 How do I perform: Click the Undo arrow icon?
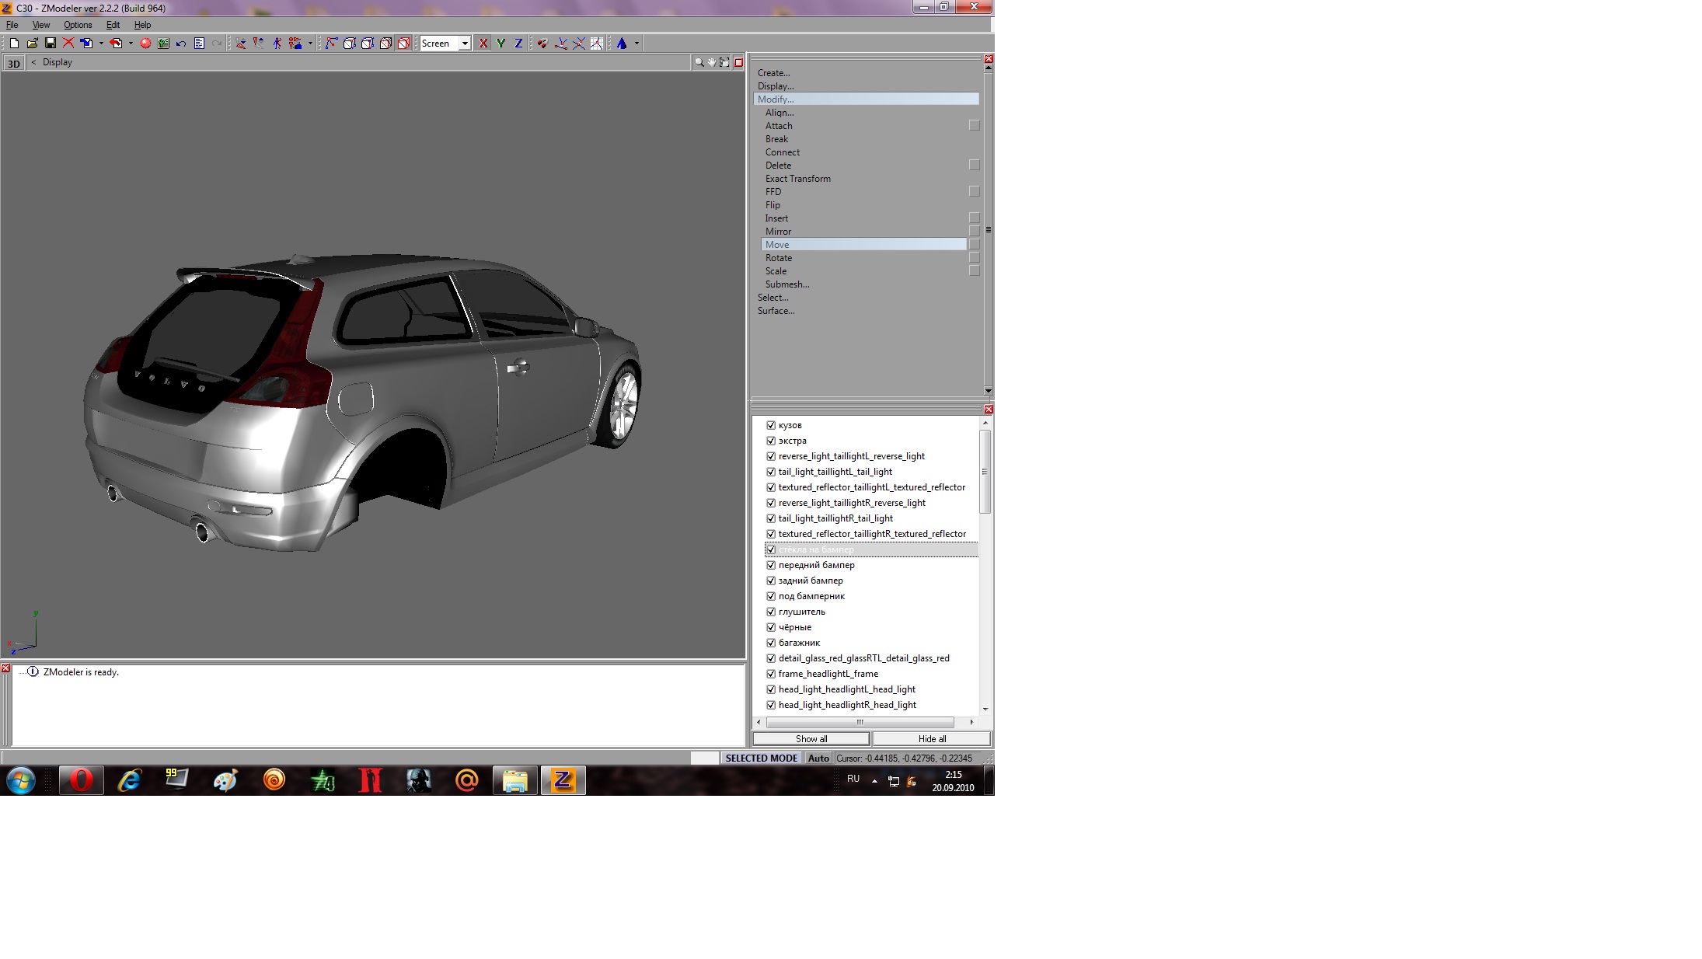coord(181,44)
